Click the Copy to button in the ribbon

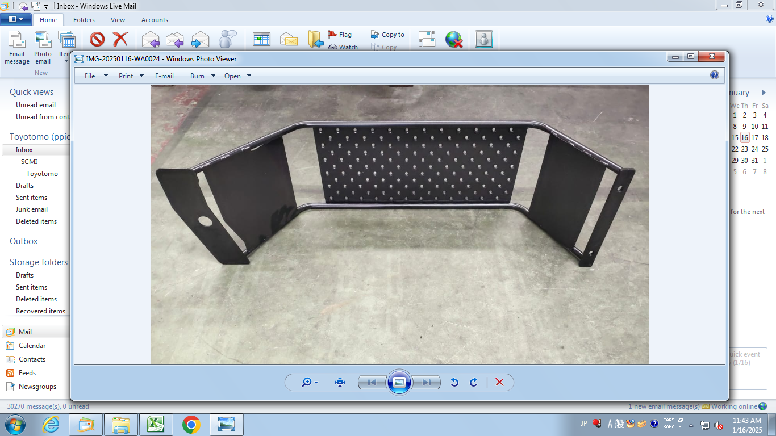(x=387, y=35)
